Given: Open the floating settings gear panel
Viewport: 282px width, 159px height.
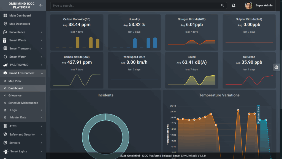Looking at the screenshot, I should tap(276, 67).
